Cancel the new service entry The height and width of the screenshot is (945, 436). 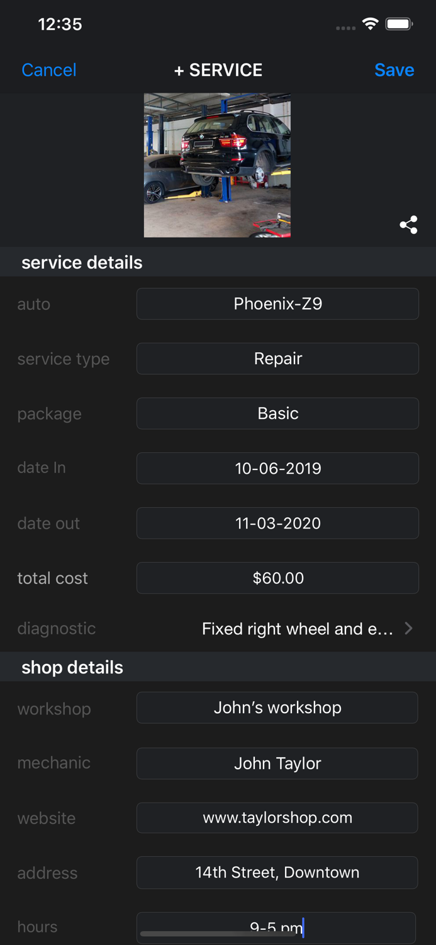pyautogui.click(x=48, y=70)
